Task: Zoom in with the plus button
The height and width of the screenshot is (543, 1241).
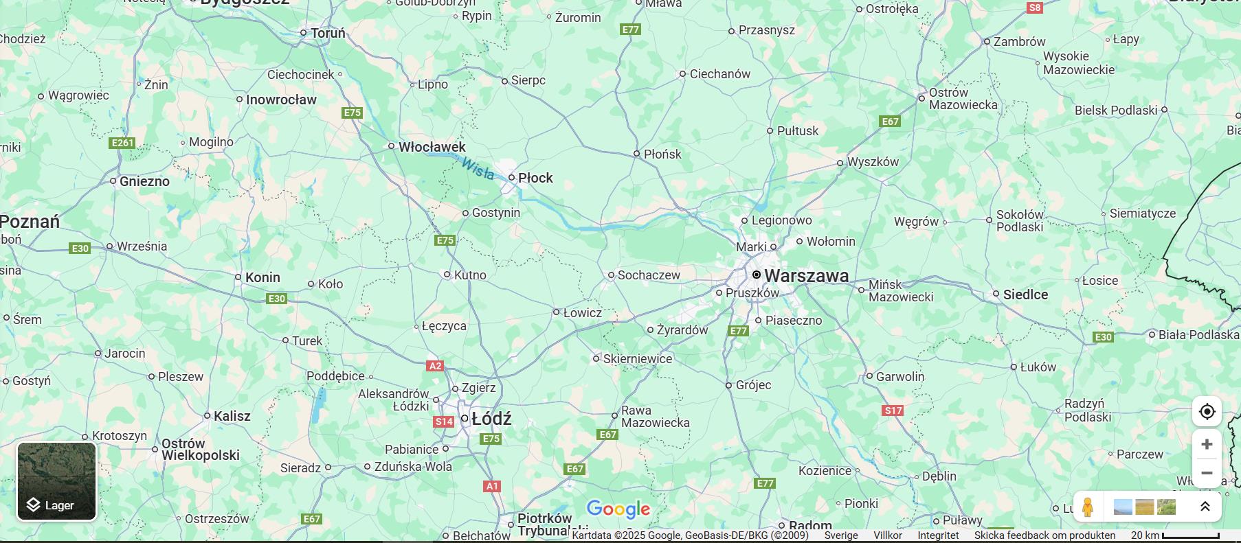Action: point(1207,444)
